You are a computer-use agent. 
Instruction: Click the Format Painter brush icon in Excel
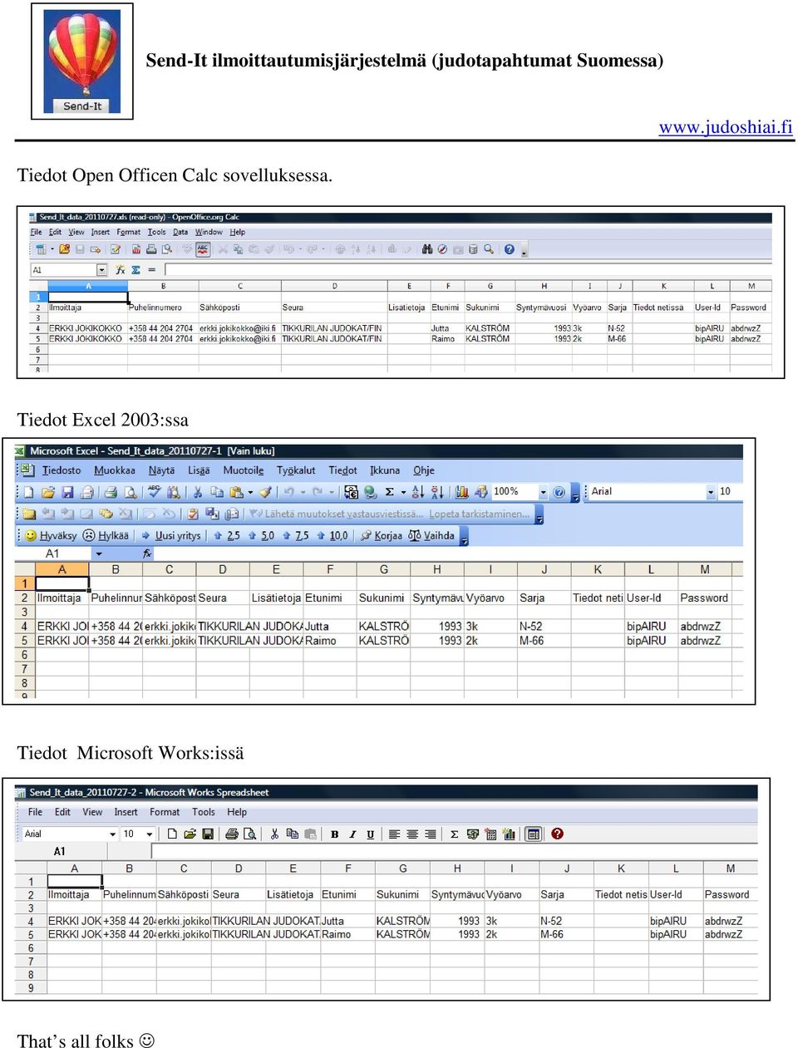click(266, 492)
